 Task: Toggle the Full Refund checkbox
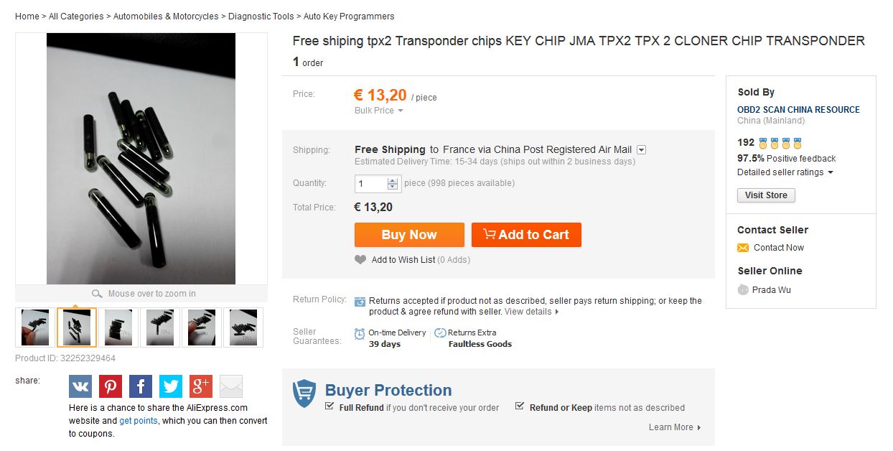[x=329, y=406]
